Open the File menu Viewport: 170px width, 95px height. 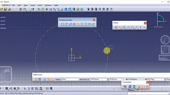[x=14, y=5]
